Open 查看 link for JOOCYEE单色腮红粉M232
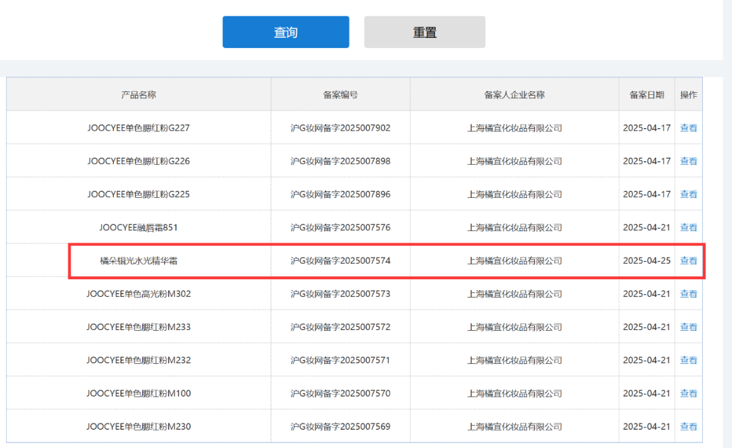Viewport: 732px width, 448px height. point(689,361)
